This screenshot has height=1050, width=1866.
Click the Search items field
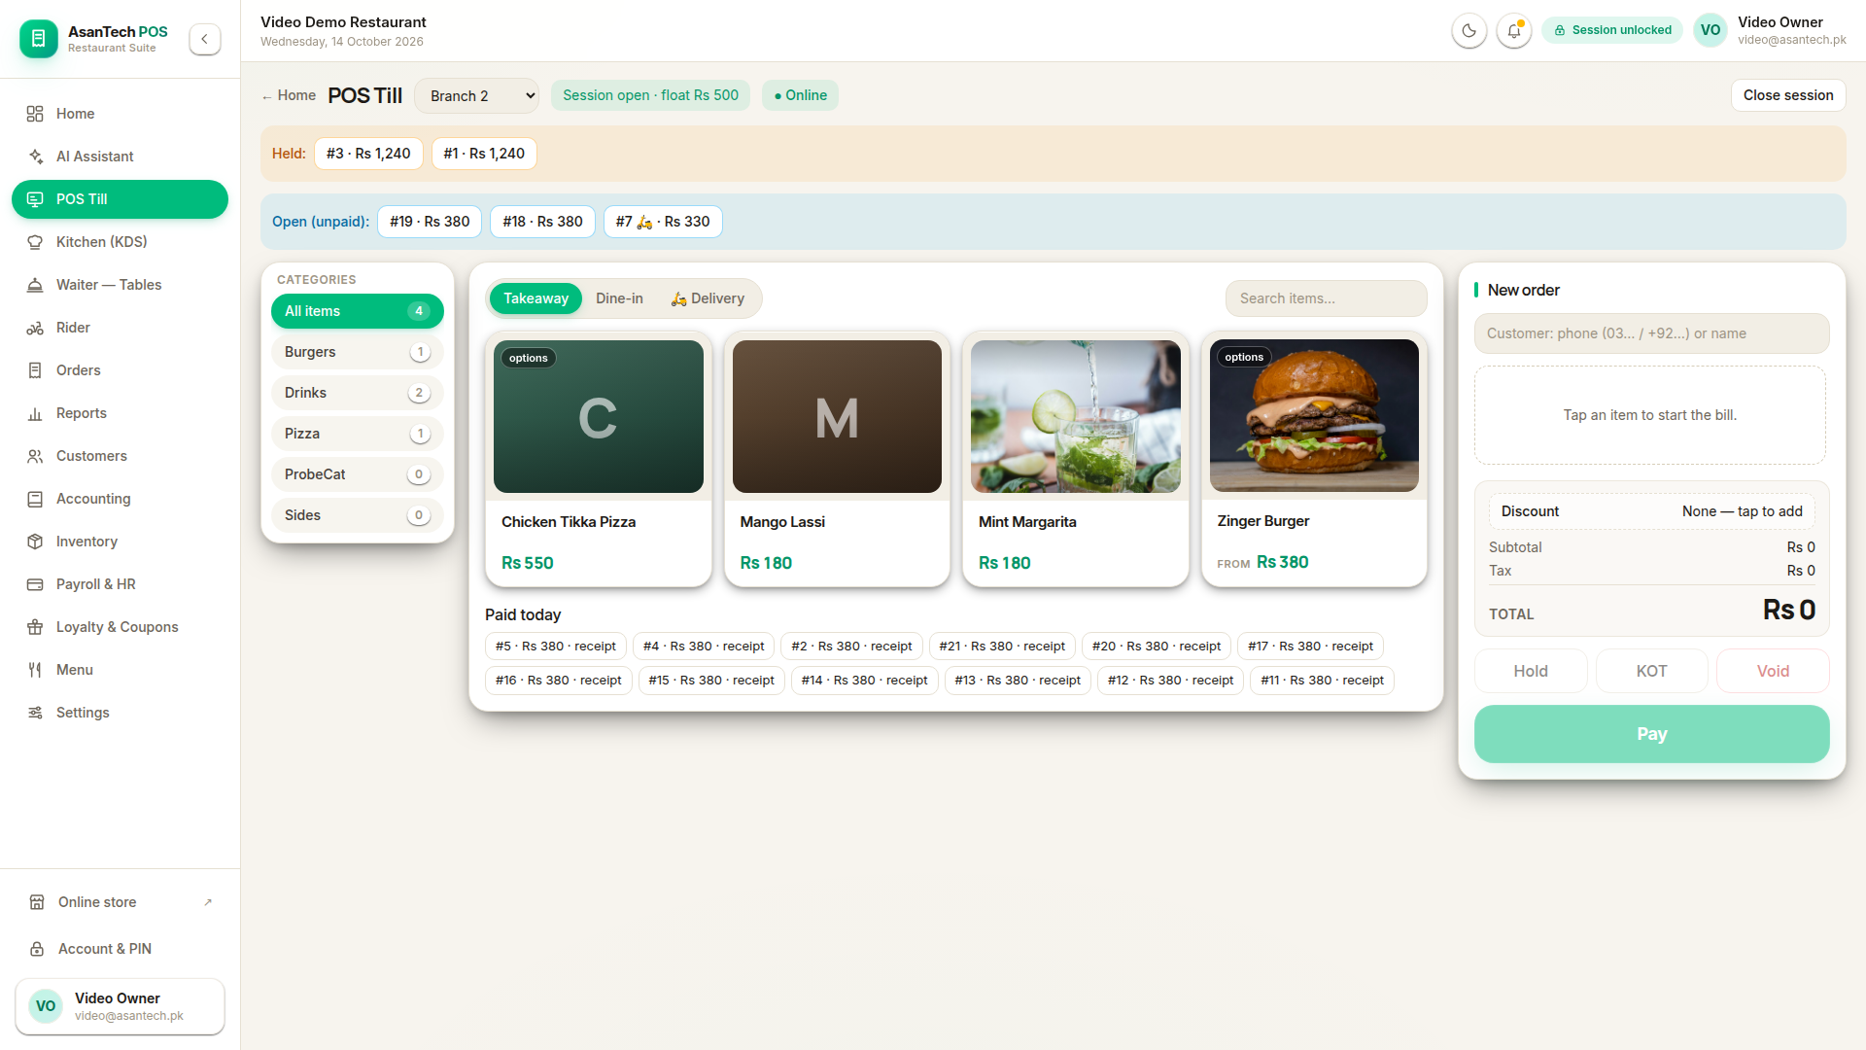click(x=1326, y=298)
